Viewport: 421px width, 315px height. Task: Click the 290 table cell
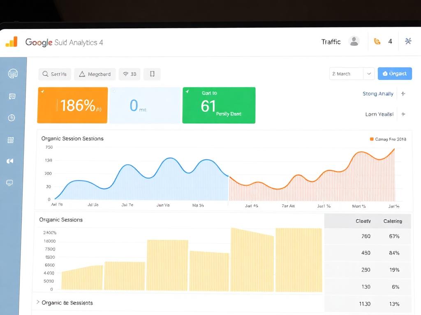click(365, 270)
